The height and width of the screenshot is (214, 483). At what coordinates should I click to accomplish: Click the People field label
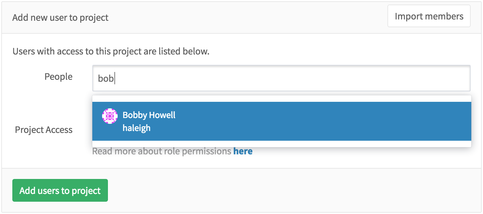click(59, 77)
